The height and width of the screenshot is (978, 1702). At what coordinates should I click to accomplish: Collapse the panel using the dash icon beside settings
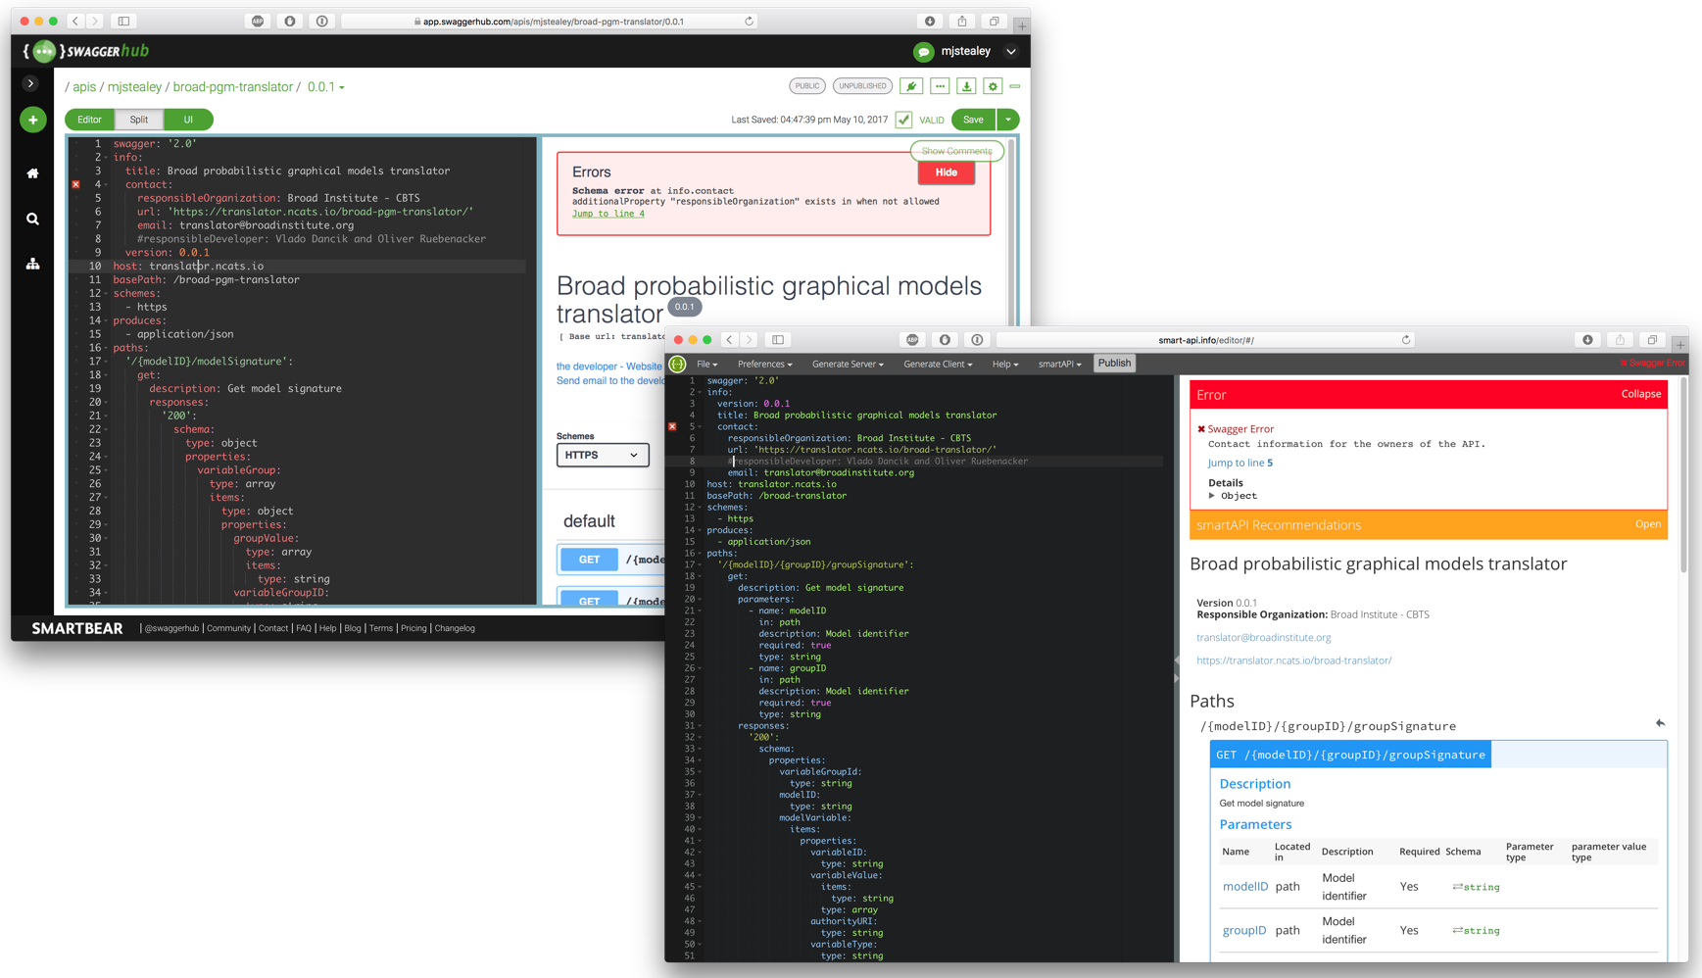(1015, 86)
